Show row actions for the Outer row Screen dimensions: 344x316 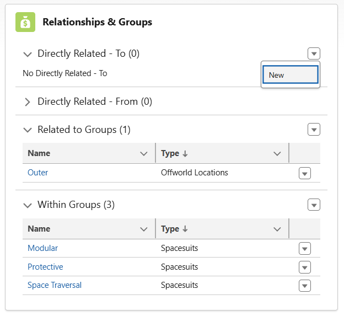304,173
